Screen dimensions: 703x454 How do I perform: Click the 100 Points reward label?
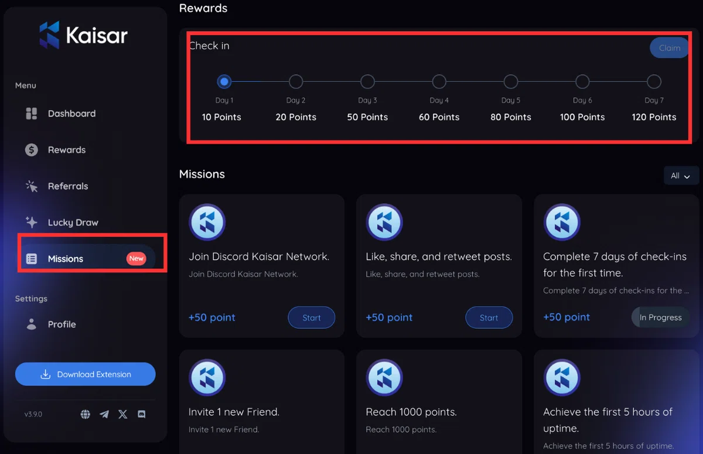pyautogui.click(x=582, y=117)
